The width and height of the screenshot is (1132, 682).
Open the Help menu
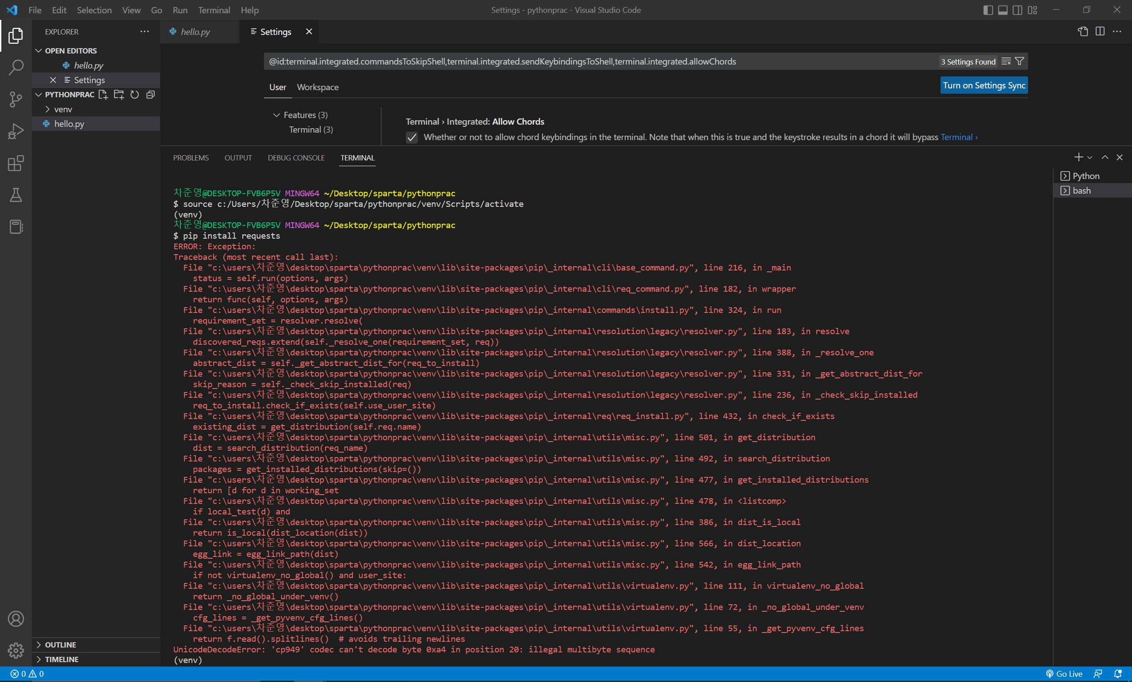(x=250, y=10)
